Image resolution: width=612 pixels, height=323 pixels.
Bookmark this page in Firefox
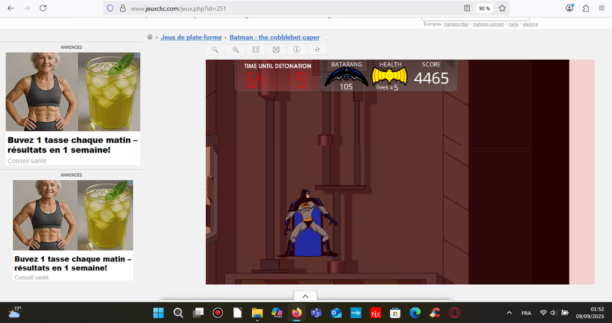pos(502,8)
